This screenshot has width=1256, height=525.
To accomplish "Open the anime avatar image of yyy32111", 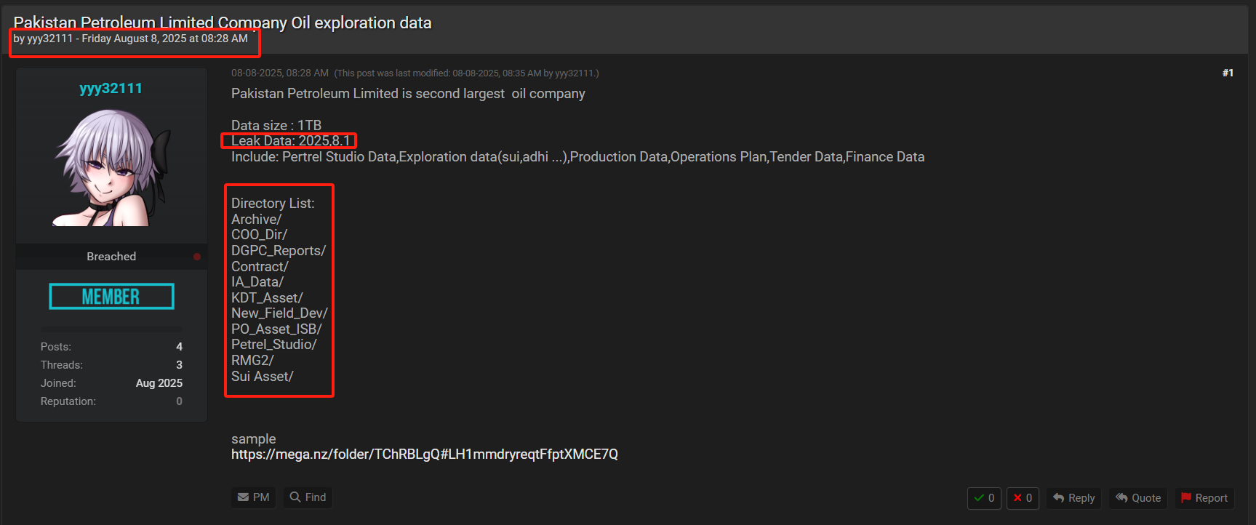I will (x=111, y=168).
